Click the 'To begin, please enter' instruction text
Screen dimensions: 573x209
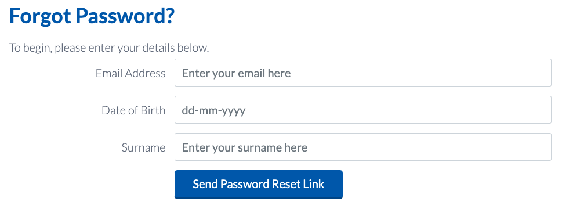click(109, 48)
